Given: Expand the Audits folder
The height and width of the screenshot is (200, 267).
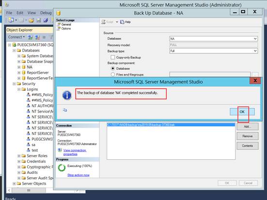Looking at the screenshot, I should coord(19,172).
